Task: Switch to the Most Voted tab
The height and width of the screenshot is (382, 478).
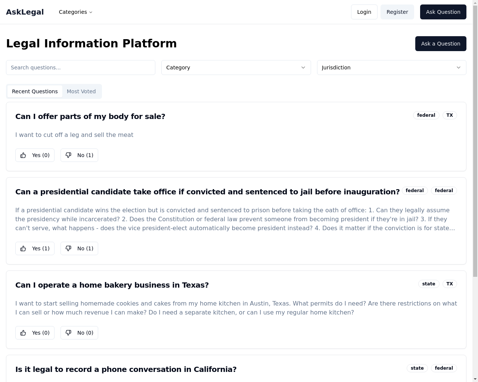Action: pyautogui.click(x=81, y=91)
